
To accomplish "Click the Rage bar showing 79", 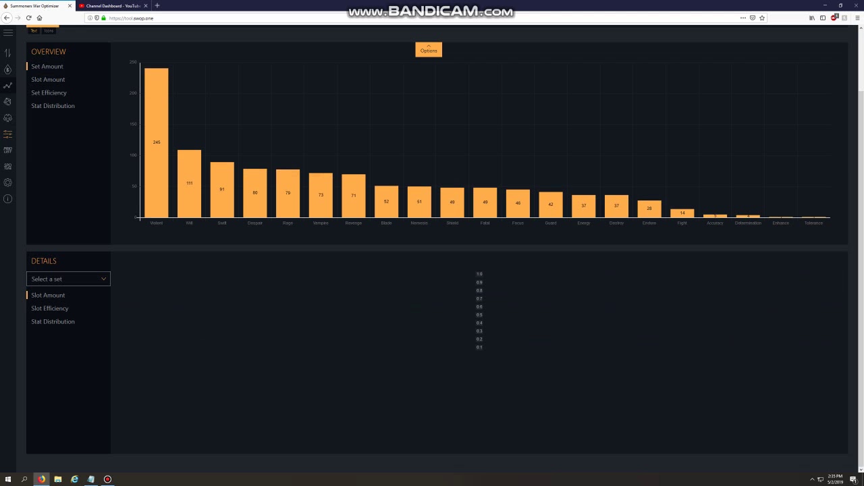I will coord(288,193).
